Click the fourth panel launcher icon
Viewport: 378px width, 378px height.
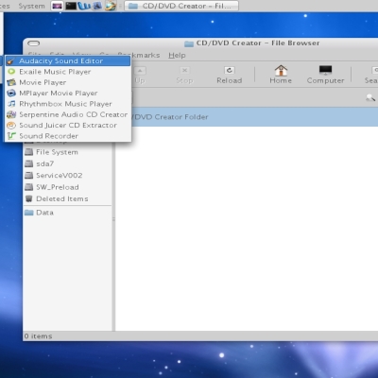[x=97, y=6]
